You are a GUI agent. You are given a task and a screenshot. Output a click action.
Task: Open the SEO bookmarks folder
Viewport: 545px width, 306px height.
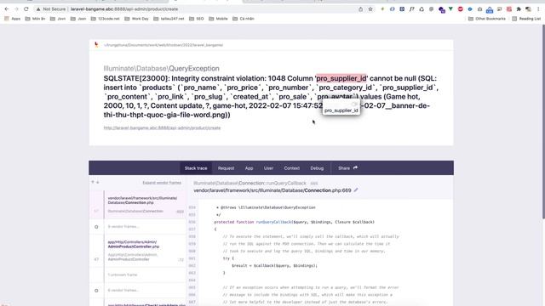coord(197,19)
